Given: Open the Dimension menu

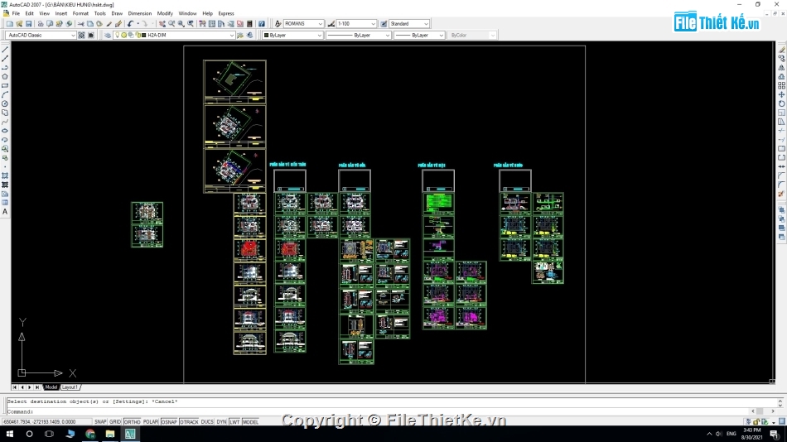Looking at the screenshot, I should click(x=139, y=13).
